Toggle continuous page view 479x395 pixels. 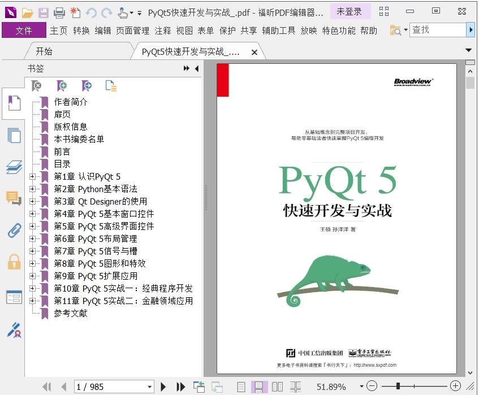click(259, 387)
